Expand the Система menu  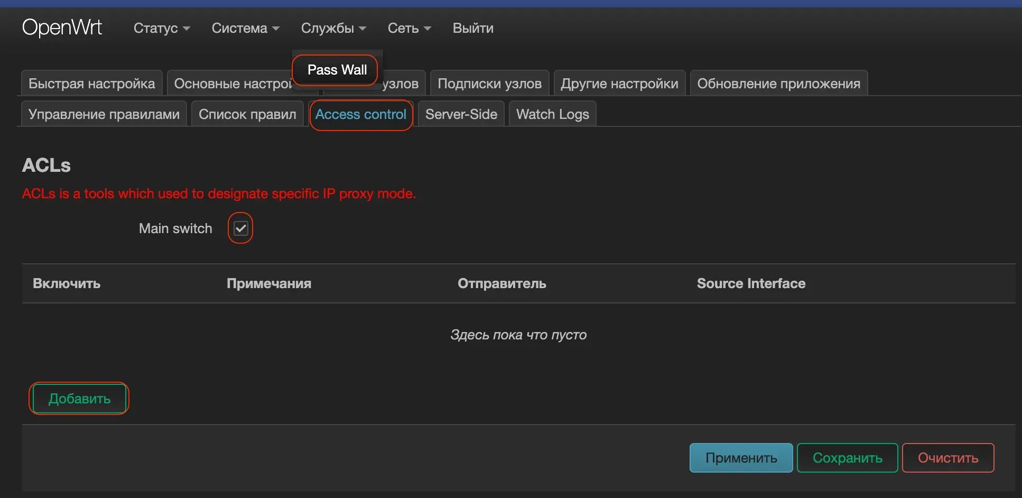(x=245, y=28)
